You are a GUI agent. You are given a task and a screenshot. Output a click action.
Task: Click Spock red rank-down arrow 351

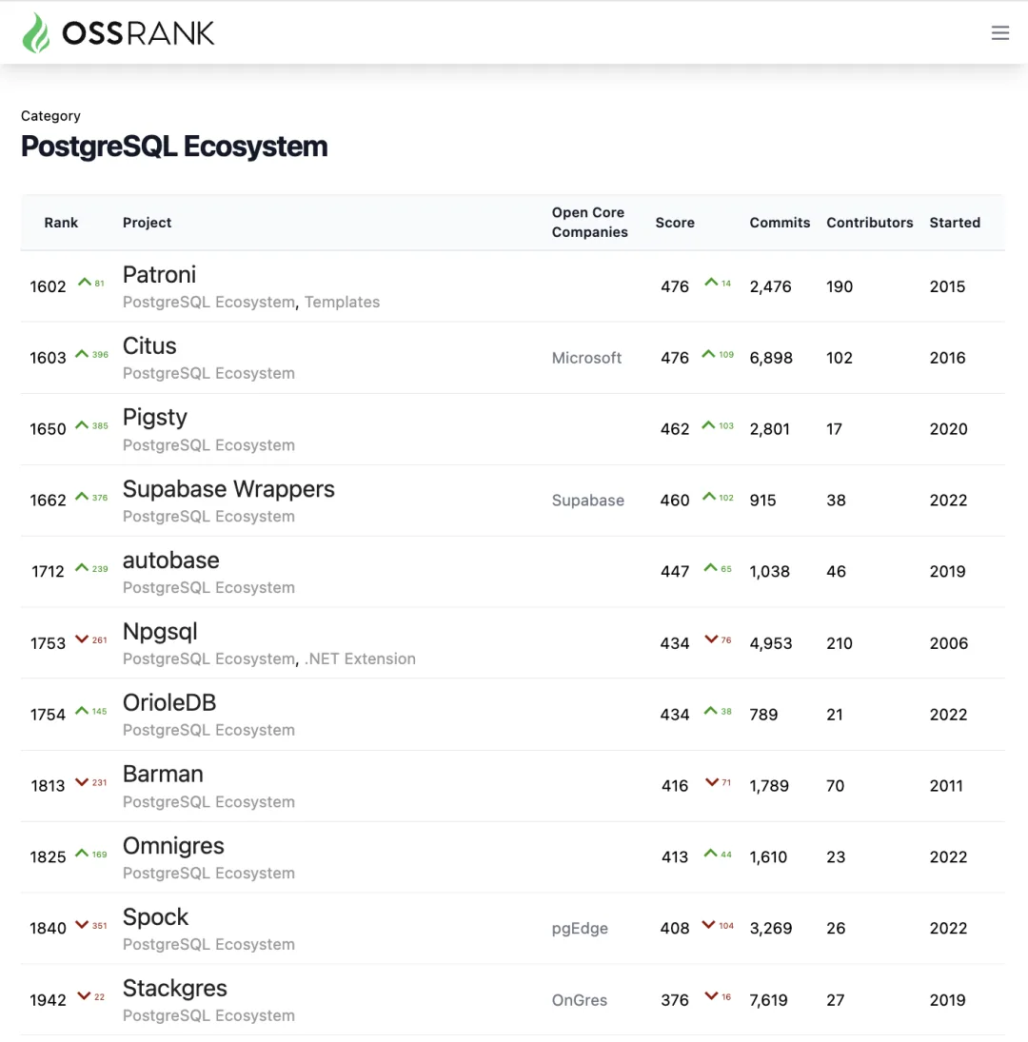pos(82,924)
